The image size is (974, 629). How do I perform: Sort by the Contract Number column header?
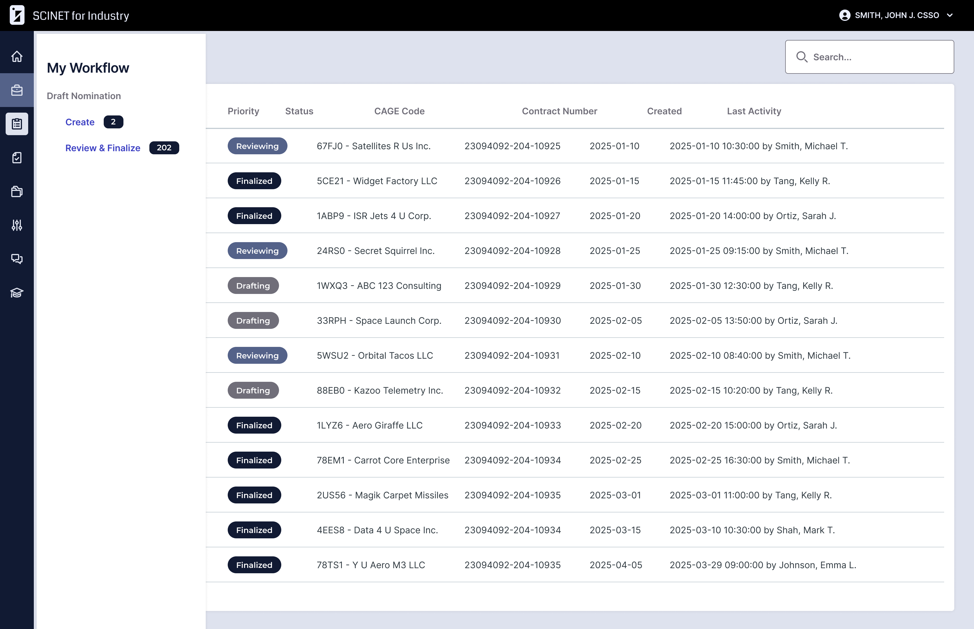pos(559,111)
